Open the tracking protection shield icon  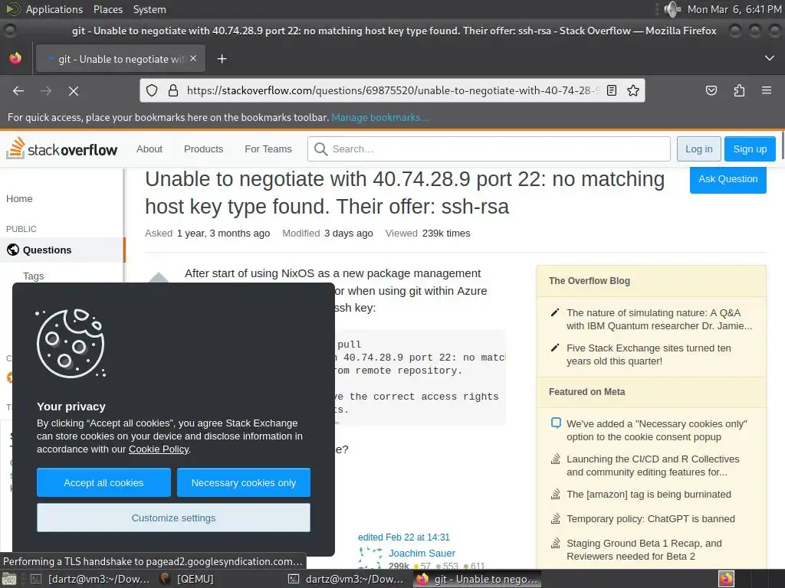152,90
